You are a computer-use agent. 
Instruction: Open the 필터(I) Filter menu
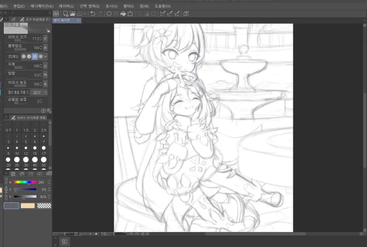point(128,6)
